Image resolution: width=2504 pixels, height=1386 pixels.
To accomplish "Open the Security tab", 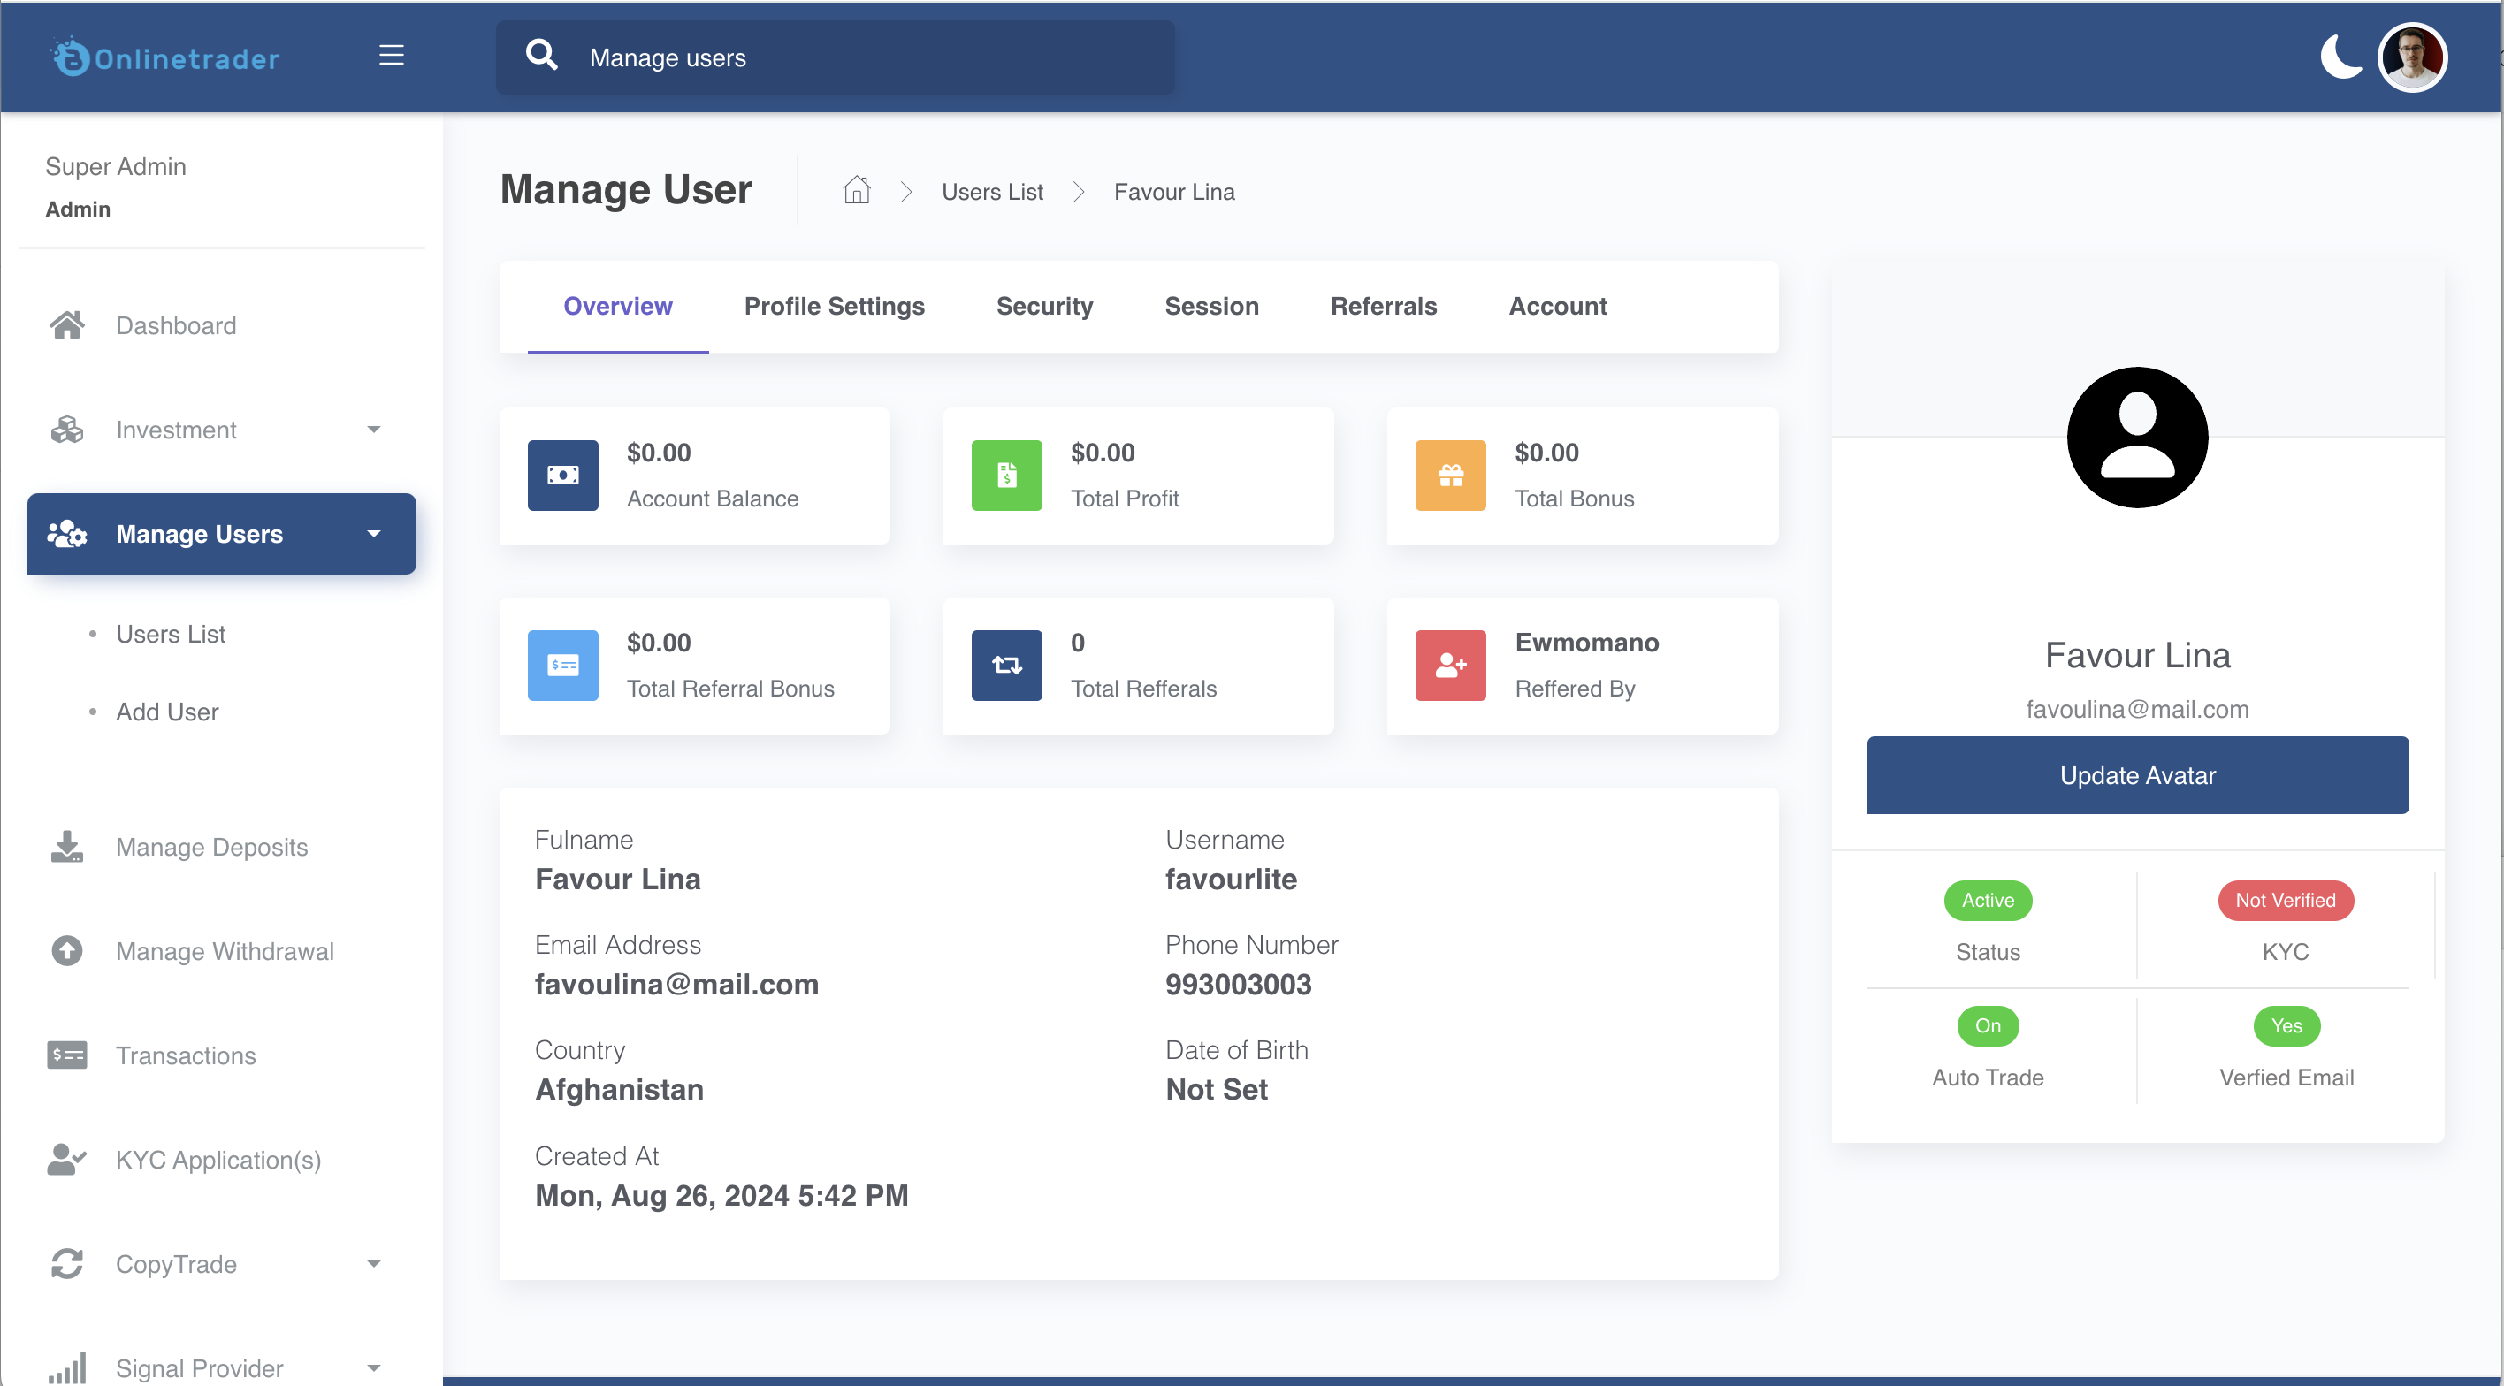I will [1044, 306].
